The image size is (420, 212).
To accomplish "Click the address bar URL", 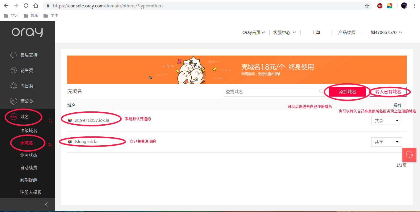I will (108, 6).
